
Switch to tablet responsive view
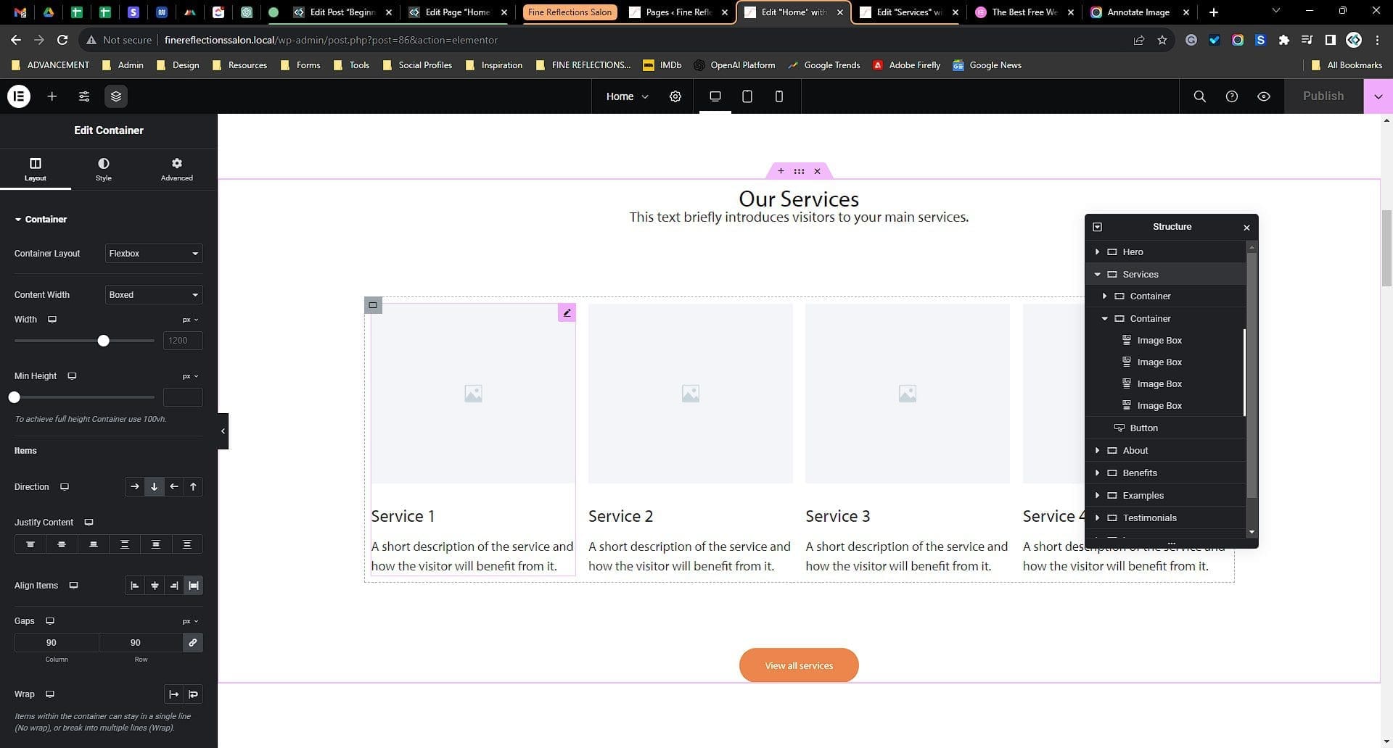pyautogui.click(x=747, y=96)
